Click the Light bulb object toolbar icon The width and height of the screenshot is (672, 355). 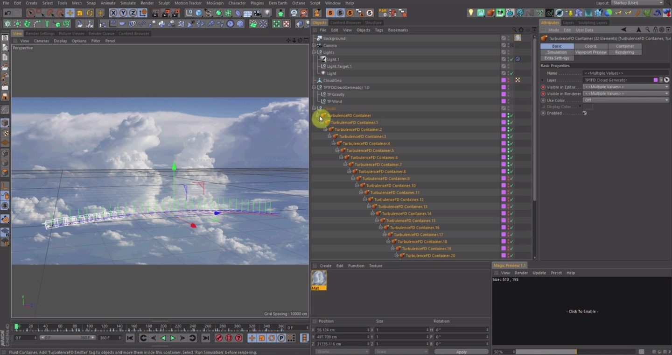(267, 13)
